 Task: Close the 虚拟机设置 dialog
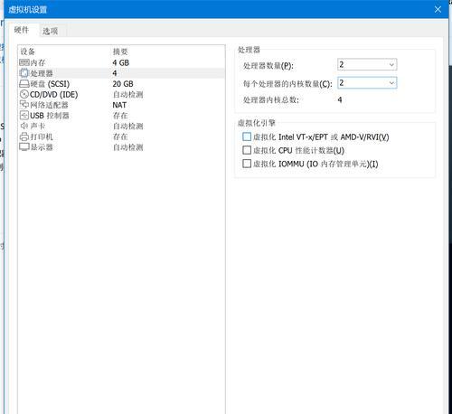point(438,9)
